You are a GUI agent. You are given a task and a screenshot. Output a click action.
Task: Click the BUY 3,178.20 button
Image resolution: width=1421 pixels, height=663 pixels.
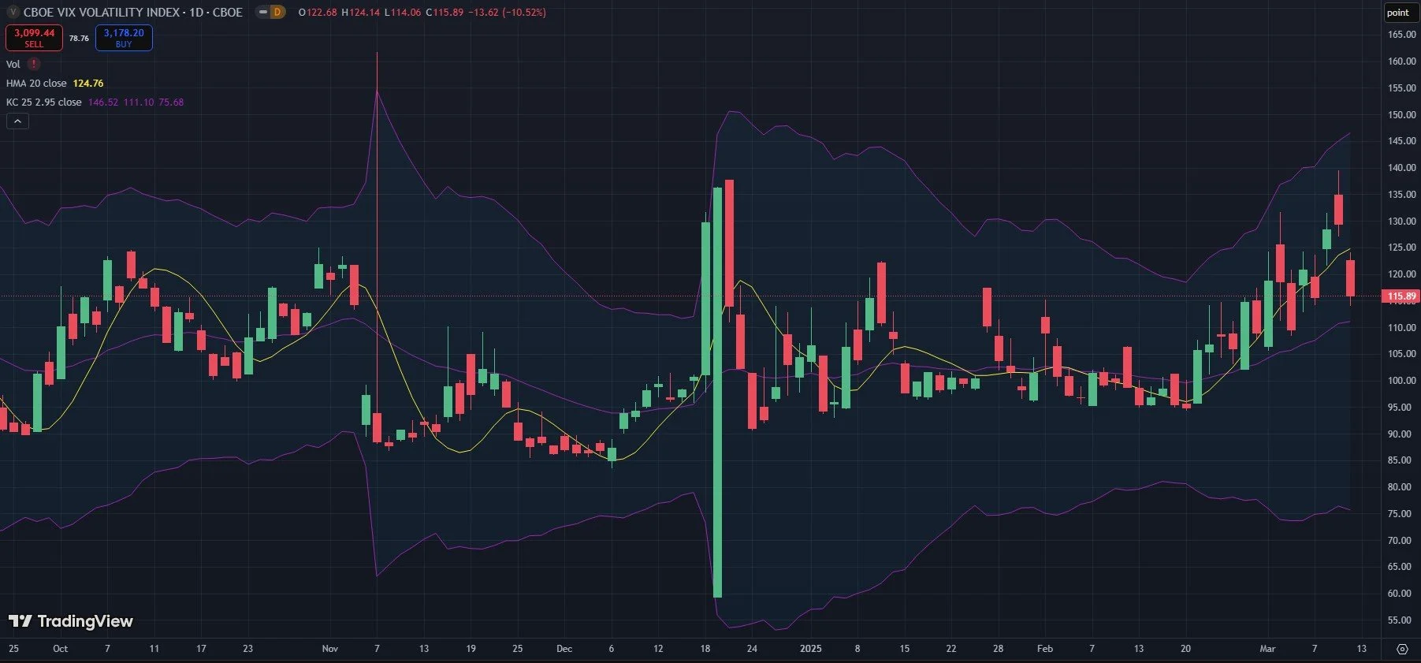pos(124,38)
